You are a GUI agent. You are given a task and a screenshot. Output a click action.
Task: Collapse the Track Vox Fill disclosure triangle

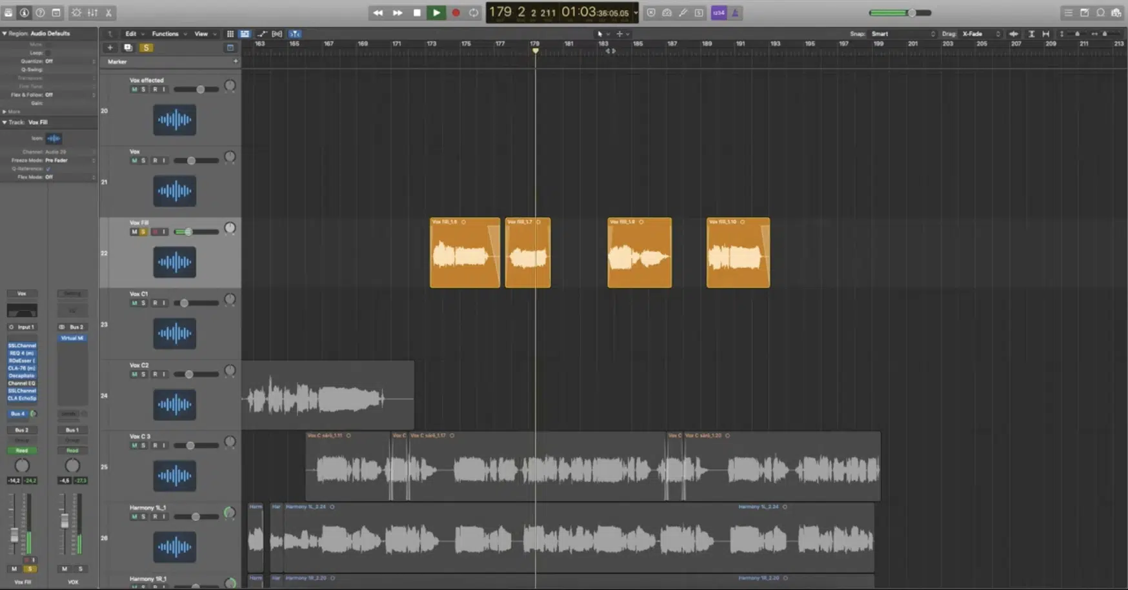(5, 122)
